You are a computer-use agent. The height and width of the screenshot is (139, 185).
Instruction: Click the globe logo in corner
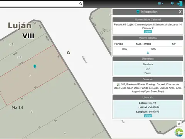coord(179,132)
